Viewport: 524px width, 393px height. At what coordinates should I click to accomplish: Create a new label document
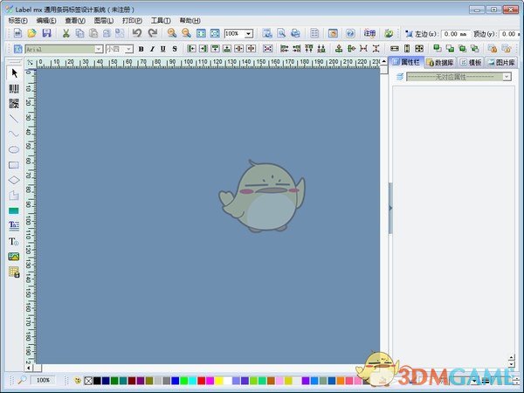coord(17,33)
